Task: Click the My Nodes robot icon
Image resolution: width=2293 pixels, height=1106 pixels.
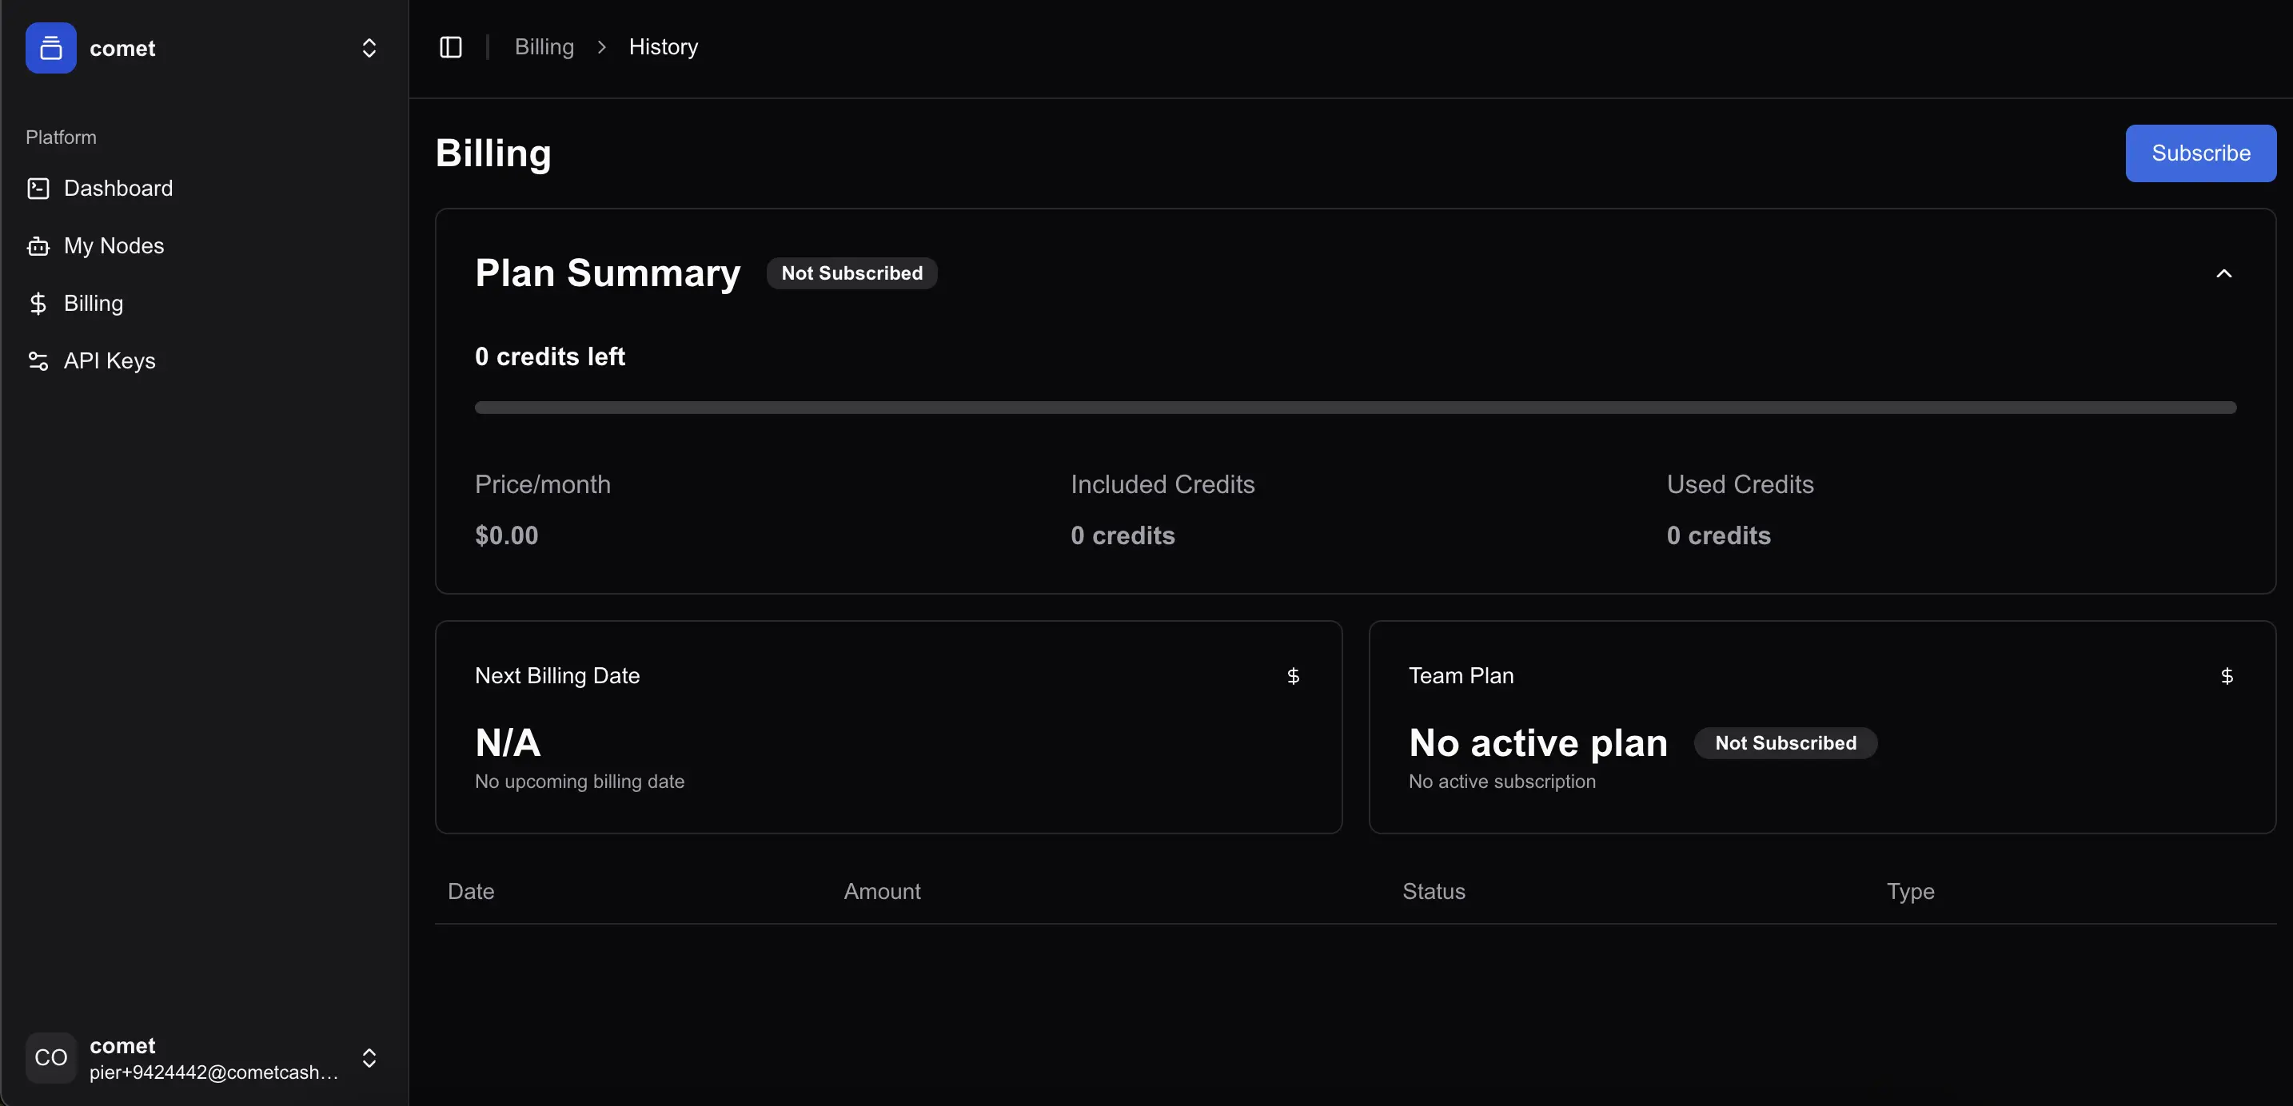Action: pos(38,246)
